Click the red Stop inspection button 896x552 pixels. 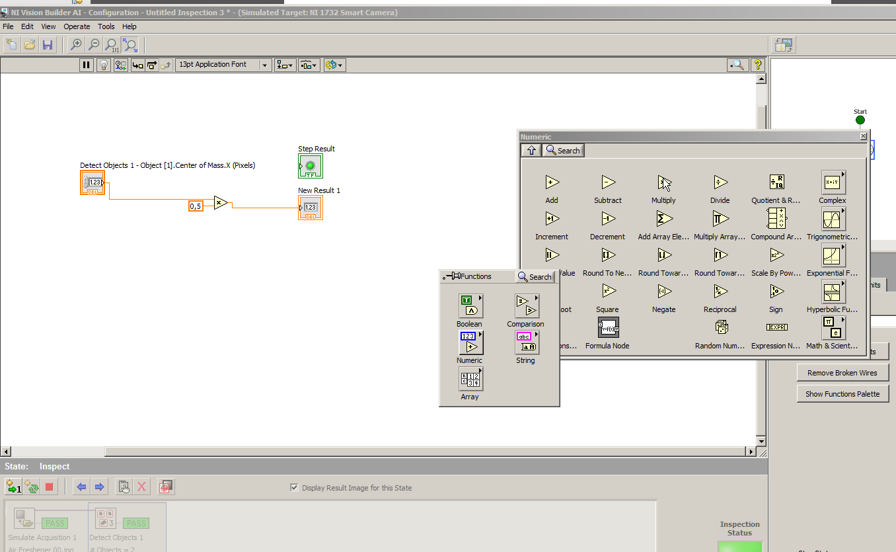(49, 487)
